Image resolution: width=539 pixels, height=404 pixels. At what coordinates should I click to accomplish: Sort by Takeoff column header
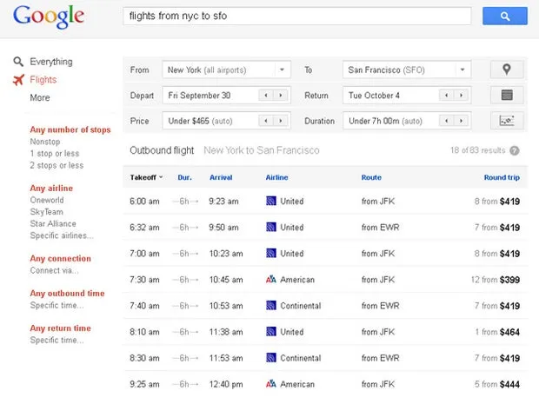coord(146,177)
